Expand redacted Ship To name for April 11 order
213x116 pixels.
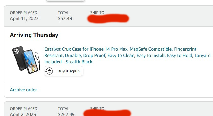108,18
